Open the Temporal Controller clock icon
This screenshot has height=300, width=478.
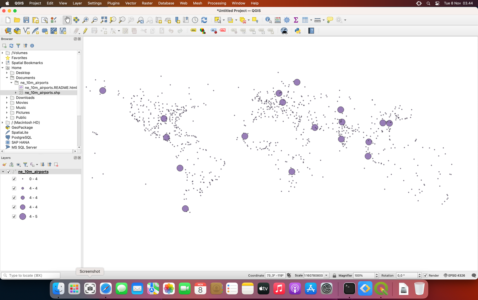pyautogui.click(x=194, y=20)
